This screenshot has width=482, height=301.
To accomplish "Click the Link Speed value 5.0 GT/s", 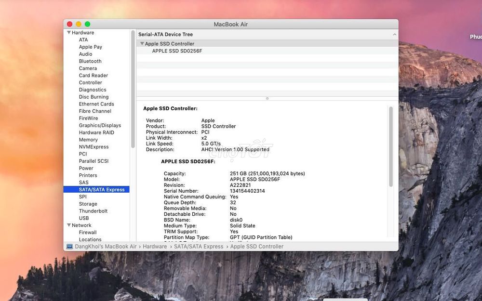I will [x=211, y=144].
